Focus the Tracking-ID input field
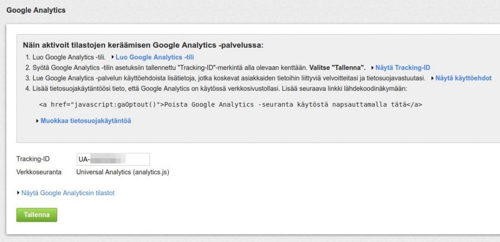The image size is (500, 242). pos(113,159)
